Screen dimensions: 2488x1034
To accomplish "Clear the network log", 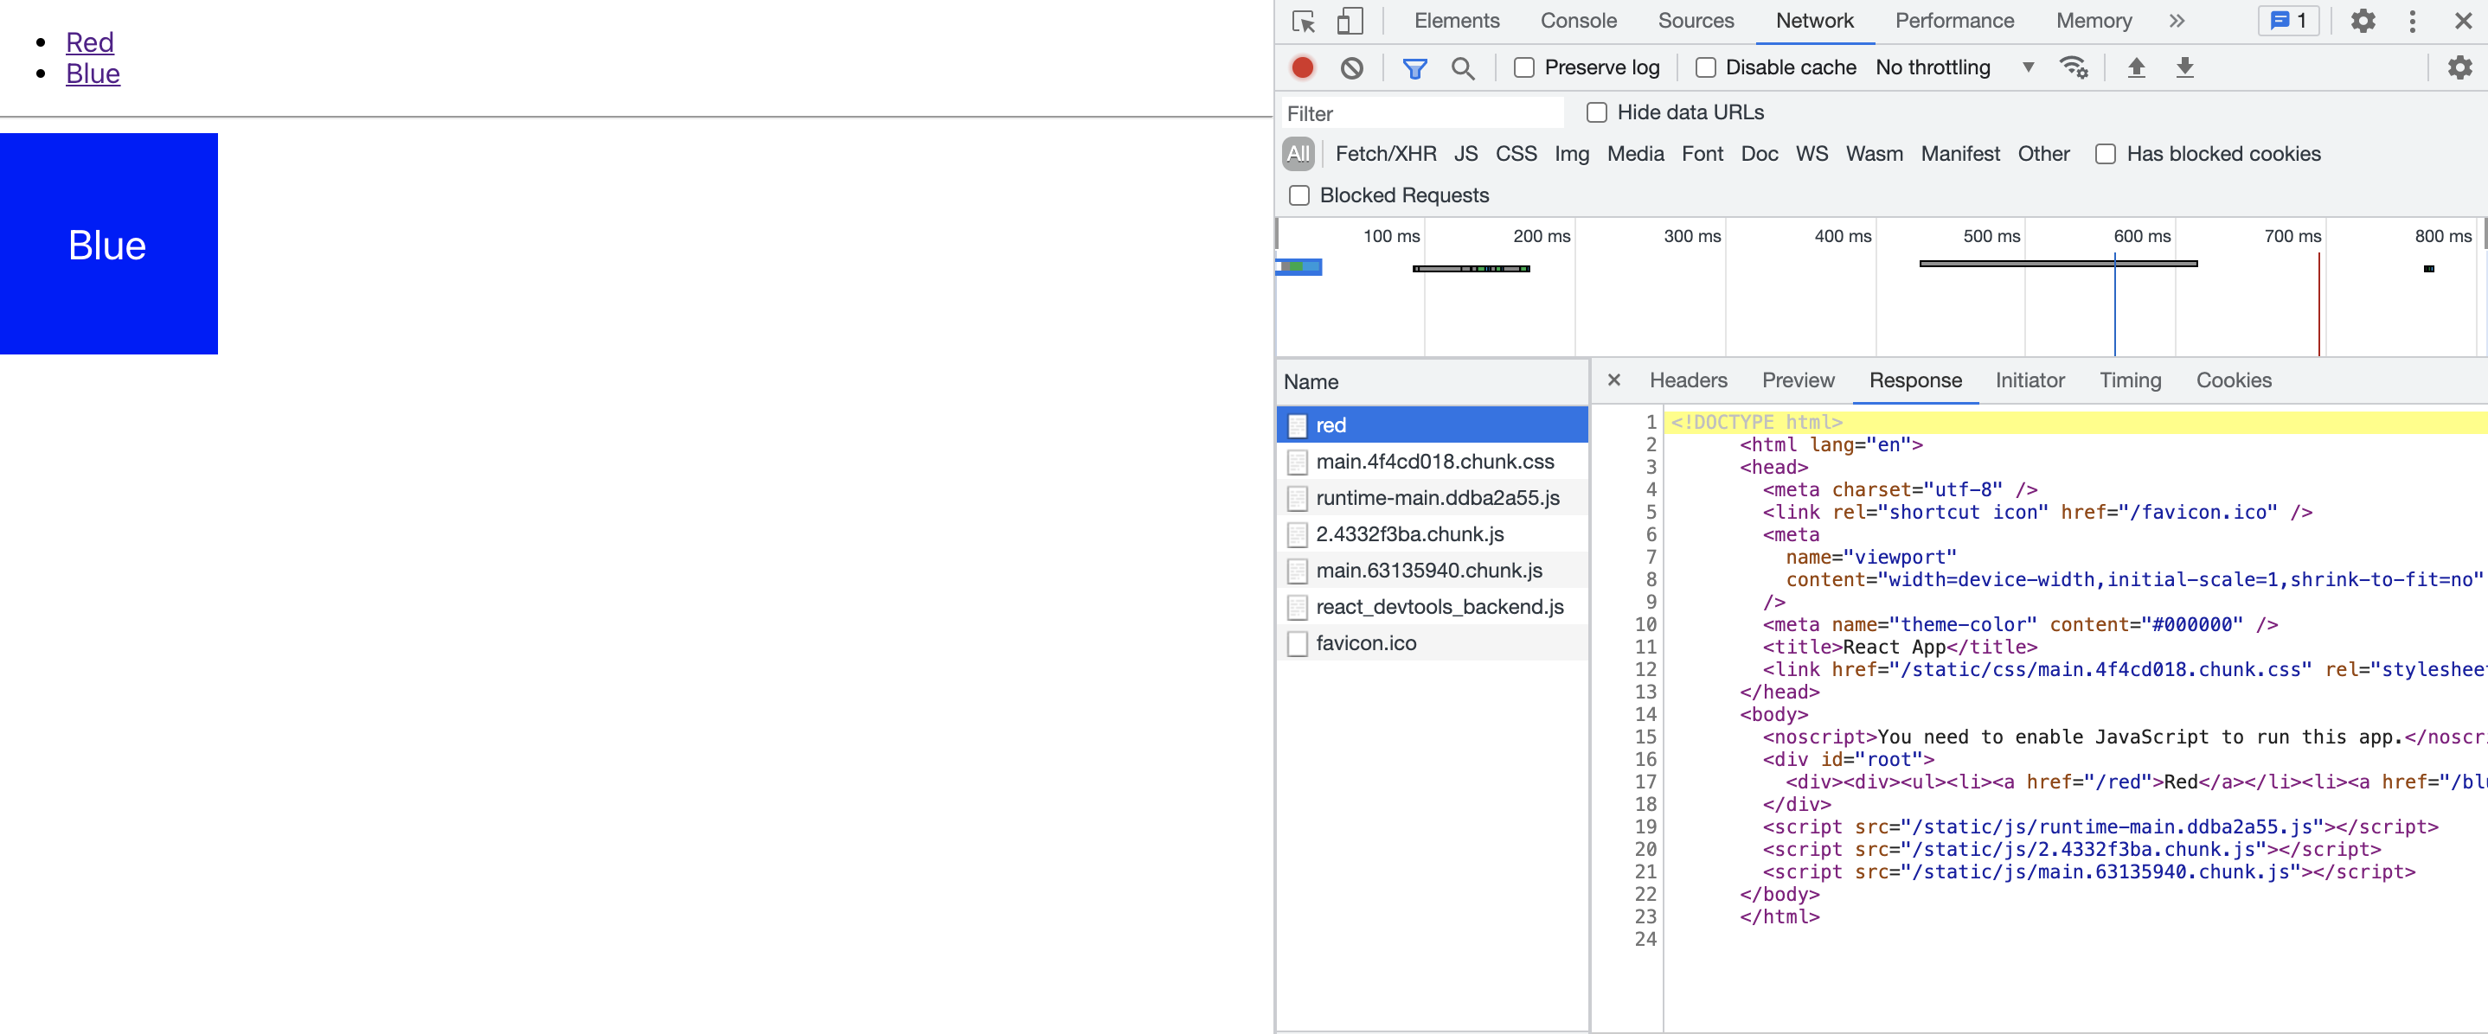I will pos(1351,67).
